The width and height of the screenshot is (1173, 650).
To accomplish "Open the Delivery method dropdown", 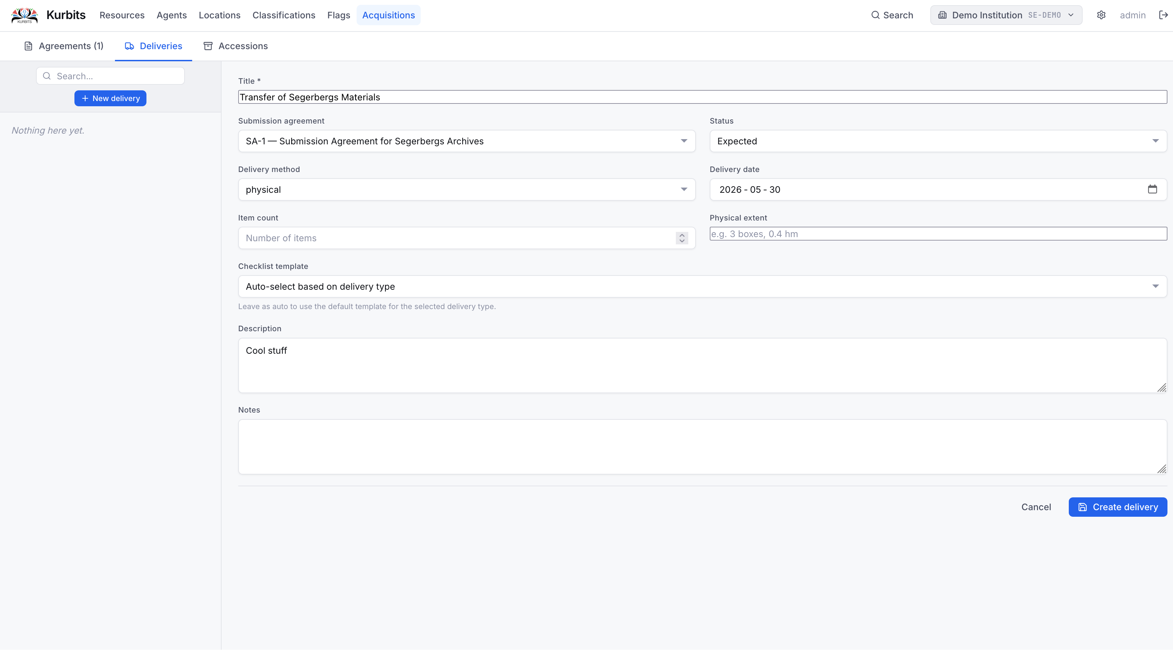I will [467, 189].
